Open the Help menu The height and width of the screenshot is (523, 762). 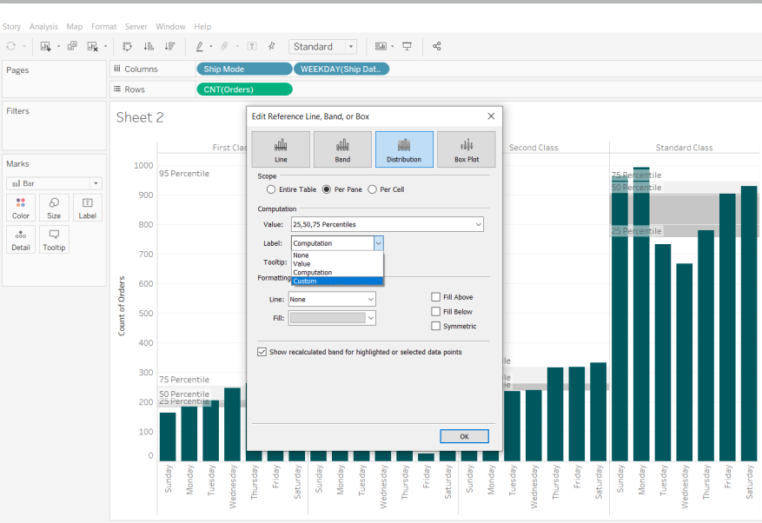[202, 27]
